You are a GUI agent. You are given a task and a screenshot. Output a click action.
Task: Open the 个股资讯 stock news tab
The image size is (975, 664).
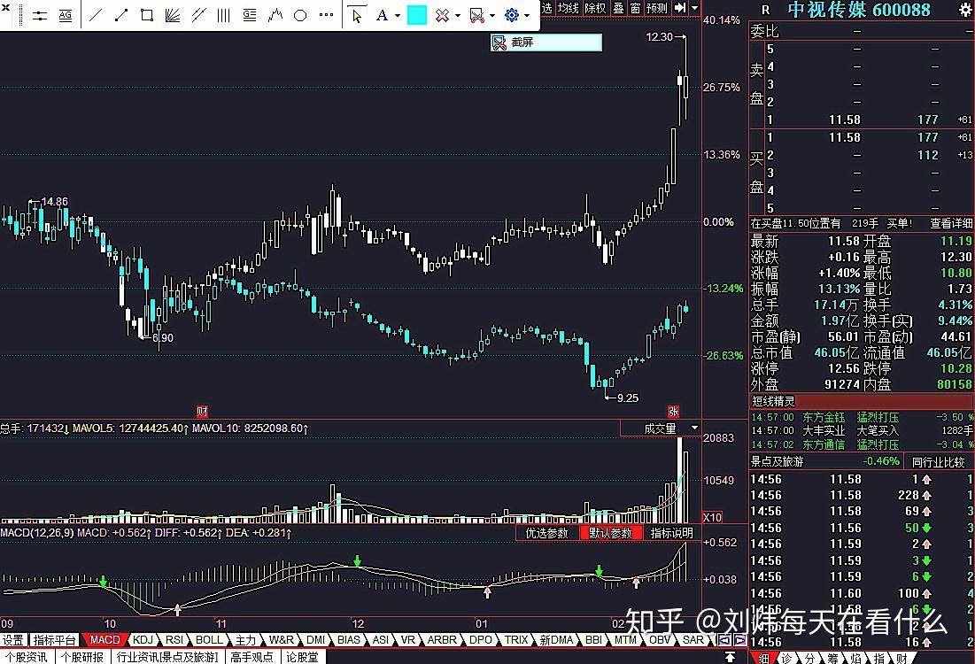[x=27, y=657]
